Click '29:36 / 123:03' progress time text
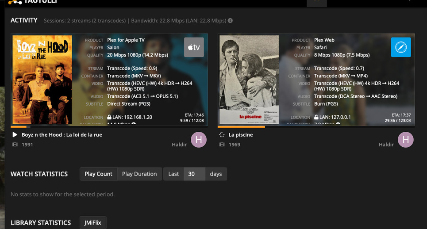Viewport: 427px width, 229px height. pos(398,121)
